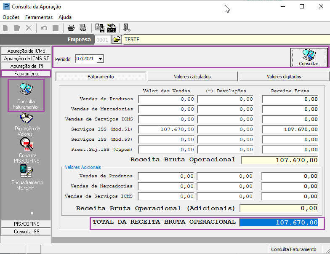Click Receita Bruta Operacional (Adicionais) value field

(279, 208)
